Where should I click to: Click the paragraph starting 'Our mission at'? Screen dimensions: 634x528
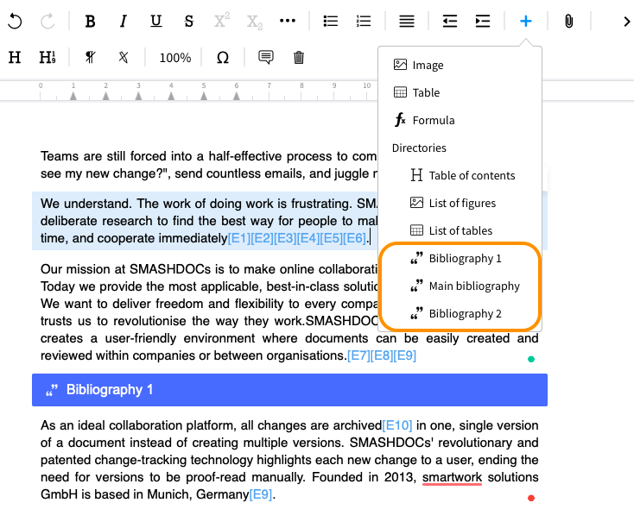click(289, 312)
